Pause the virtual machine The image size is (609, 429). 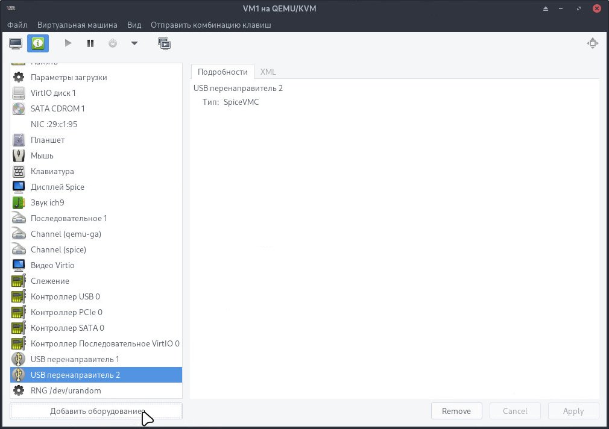tap(90, 43)
